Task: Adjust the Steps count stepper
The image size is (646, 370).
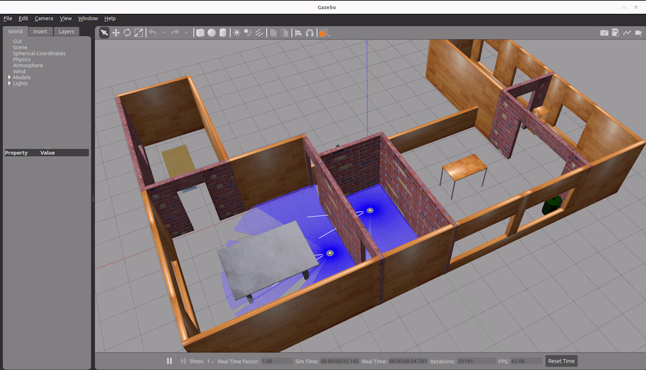Action: point(210,361)
